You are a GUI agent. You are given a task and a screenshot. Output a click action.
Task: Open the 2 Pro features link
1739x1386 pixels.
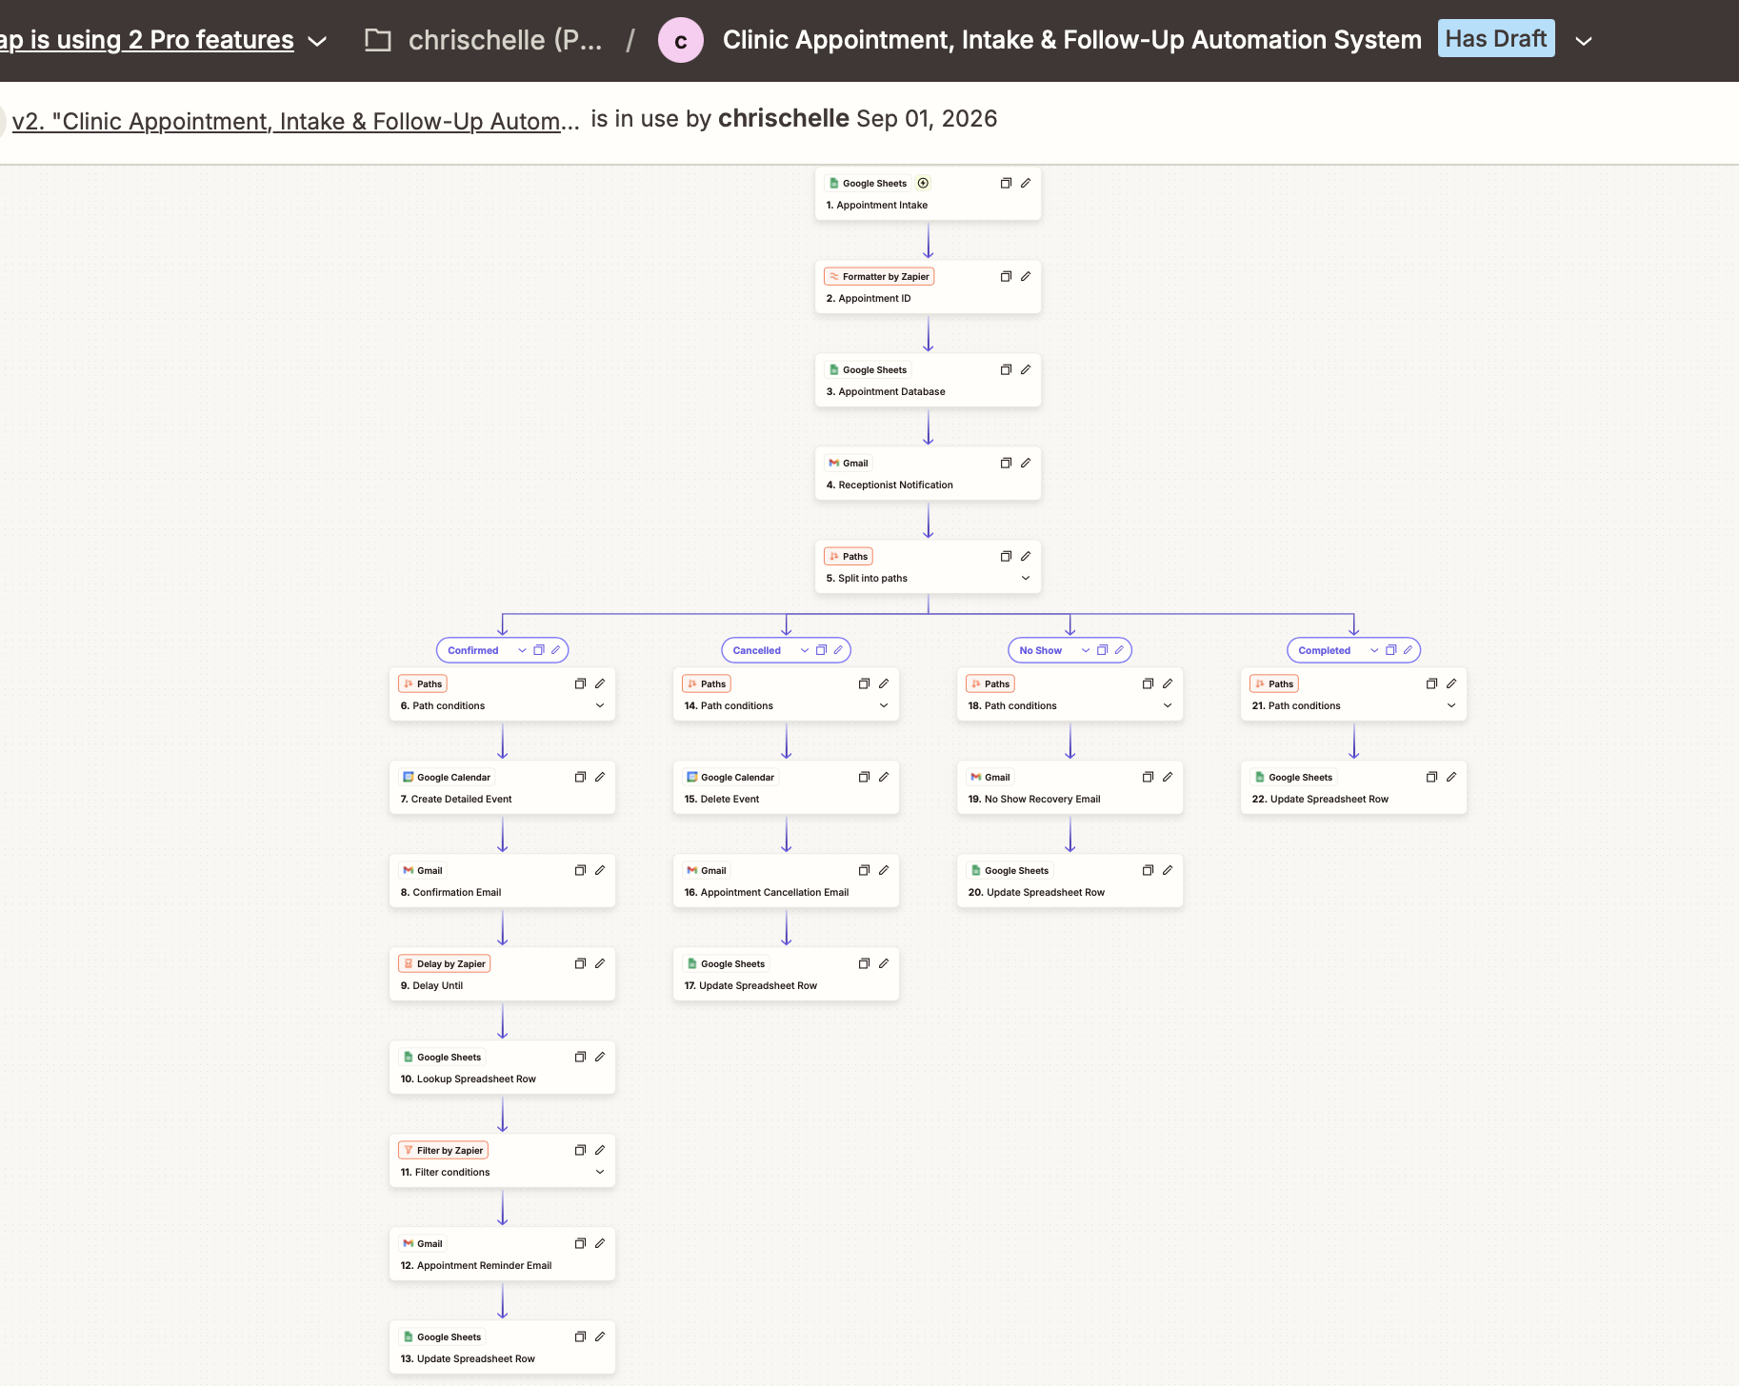[147, 40]
